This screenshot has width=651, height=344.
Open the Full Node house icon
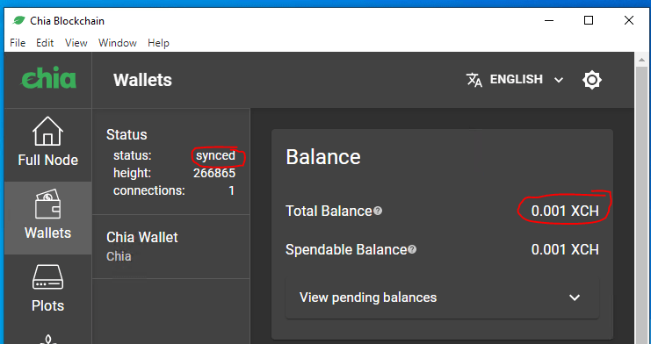47,131
